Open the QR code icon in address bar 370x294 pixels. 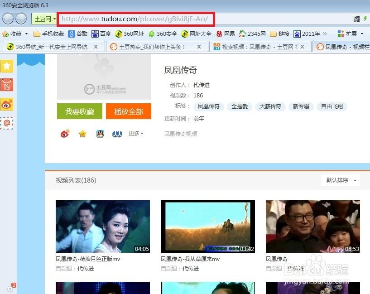(356, 19)
